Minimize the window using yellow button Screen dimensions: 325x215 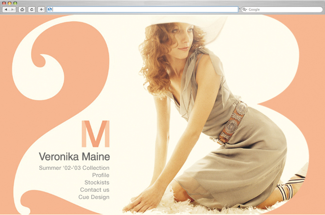coord(9,3)
